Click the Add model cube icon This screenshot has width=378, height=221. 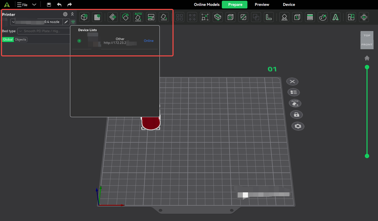(x=84, y=17)
